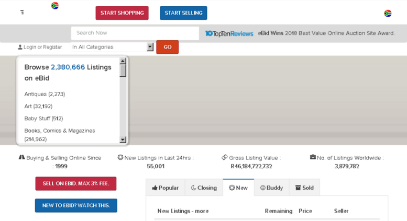This screenshot has width=407, height=221.
Task: Click the thumbs-up icon on the Popular tab
Action: pos(155,188)
